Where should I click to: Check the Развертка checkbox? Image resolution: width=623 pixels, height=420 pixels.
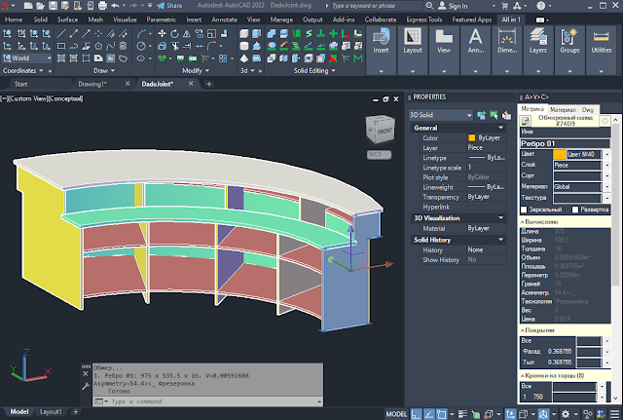575,210
